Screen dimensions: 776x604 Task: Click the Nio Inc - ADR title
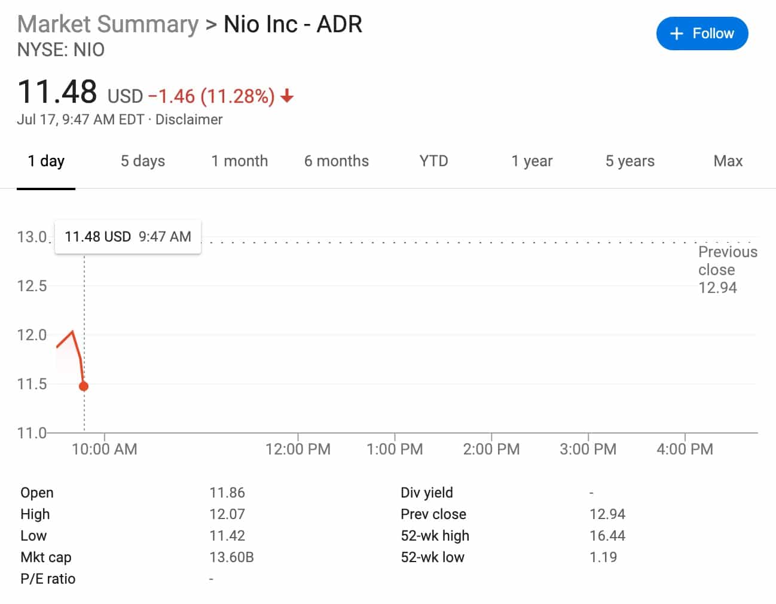click(292, 24)
